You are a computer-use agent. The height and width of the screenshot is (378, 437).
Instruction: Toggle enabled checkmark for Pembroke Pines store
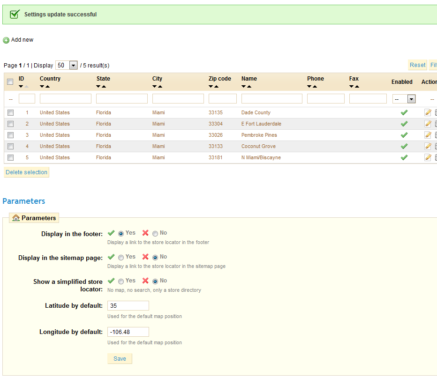404,135
